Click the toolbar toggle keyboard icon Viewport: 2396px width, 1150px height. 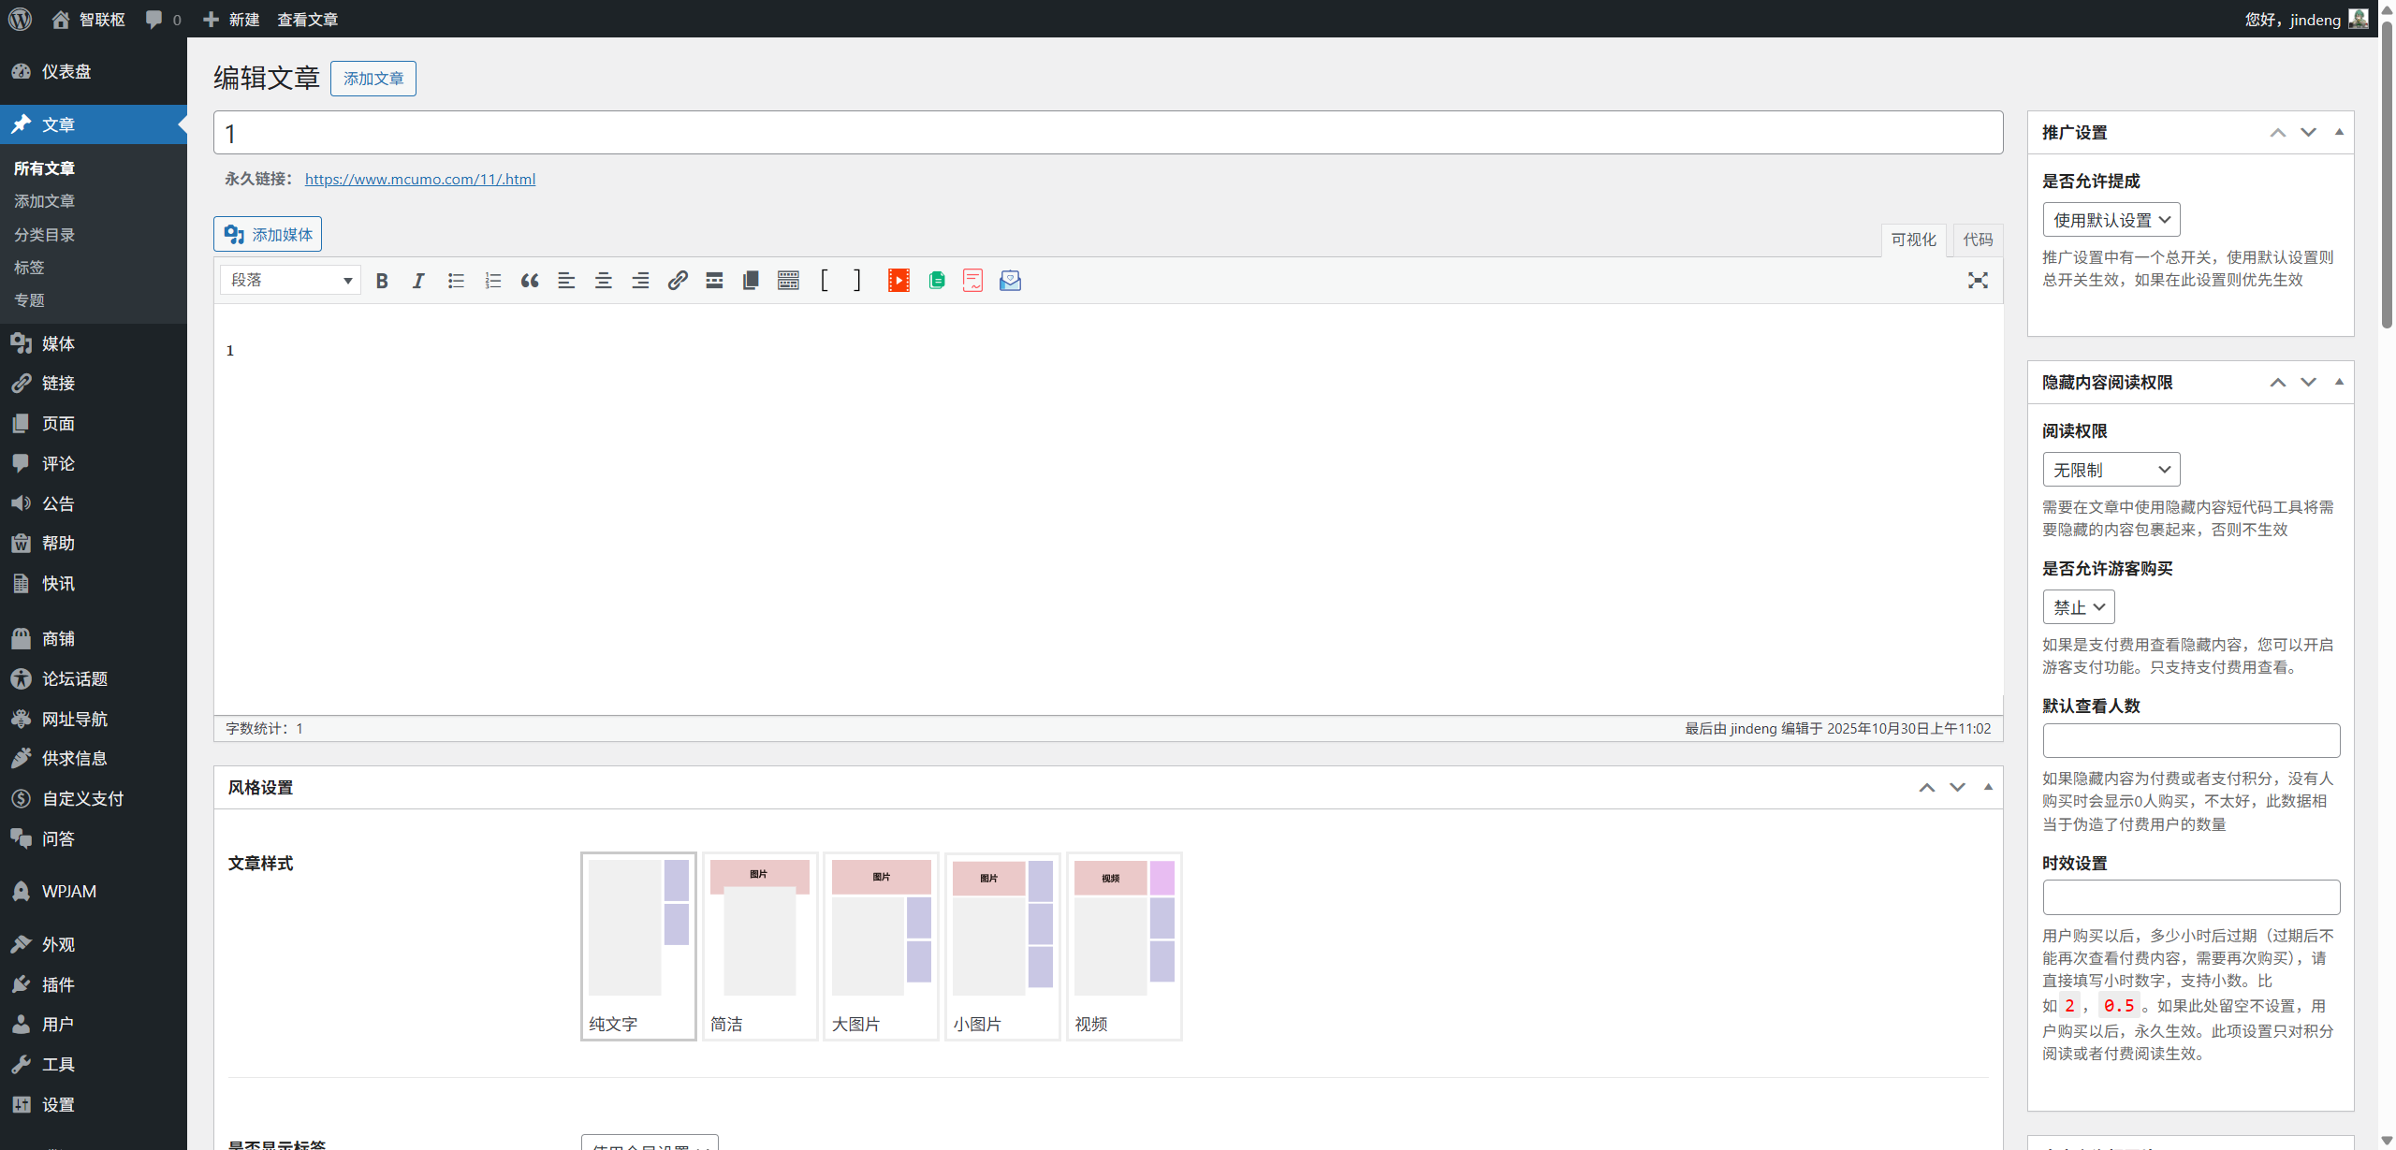point(788,281)
